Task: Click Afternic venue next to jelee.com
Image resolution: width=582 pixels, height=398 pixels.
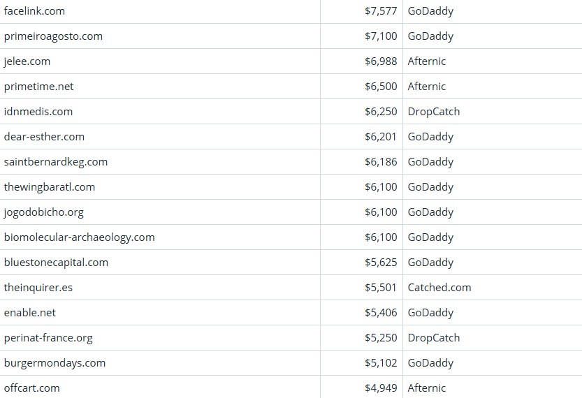Action: point(427,61)
